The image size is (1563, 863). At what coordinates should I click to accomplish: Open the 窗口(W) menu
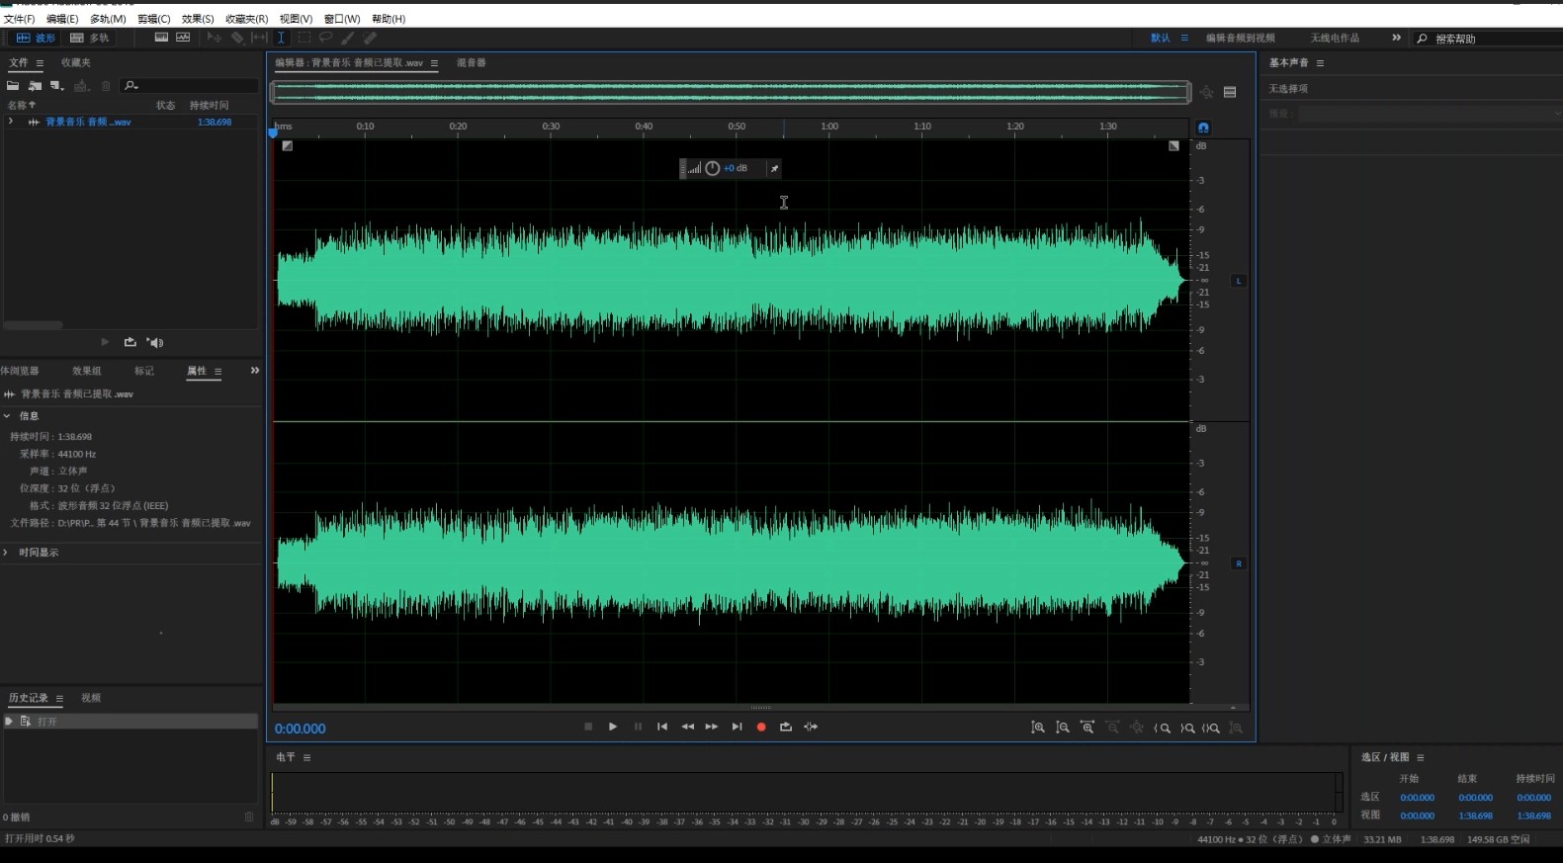(x=342, y=19)
